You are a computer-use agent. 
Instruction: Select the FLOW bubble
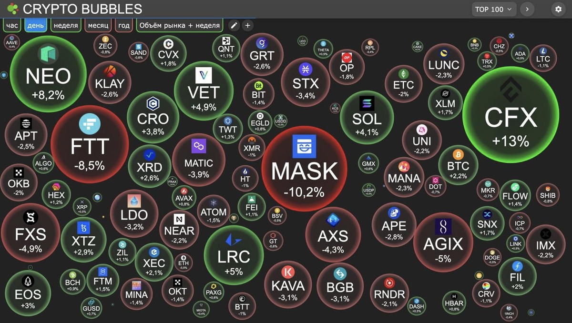(x=515, y=196)
